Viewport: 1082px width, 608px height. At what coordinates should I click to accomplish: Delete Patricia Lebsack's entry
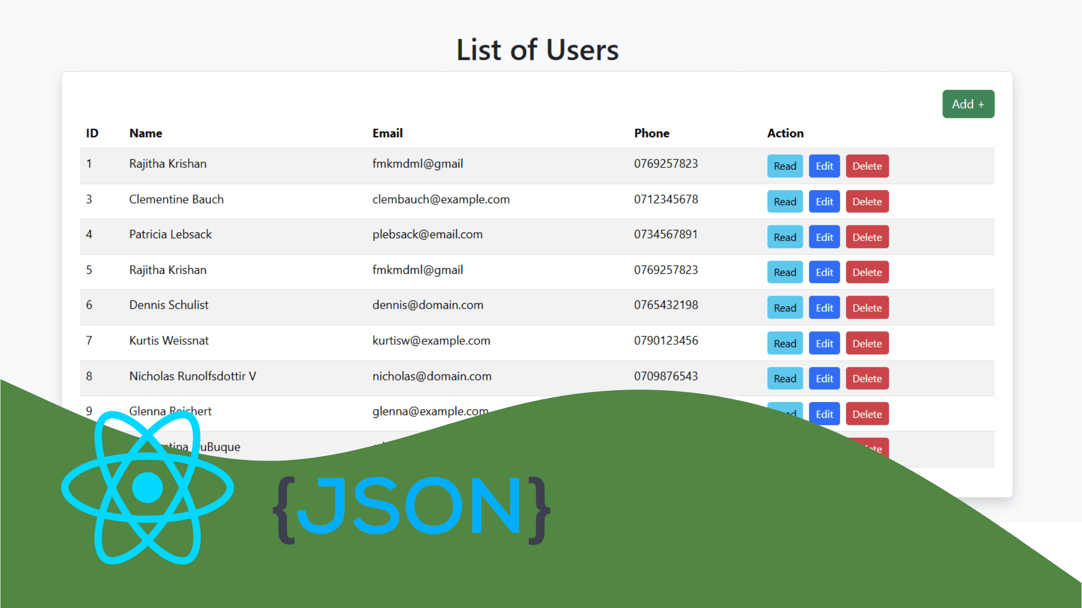click(867, 237)
